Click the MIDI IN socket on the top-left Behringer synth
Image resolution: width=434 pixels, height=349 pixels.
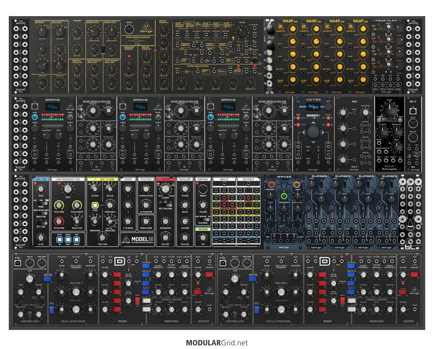129,30
